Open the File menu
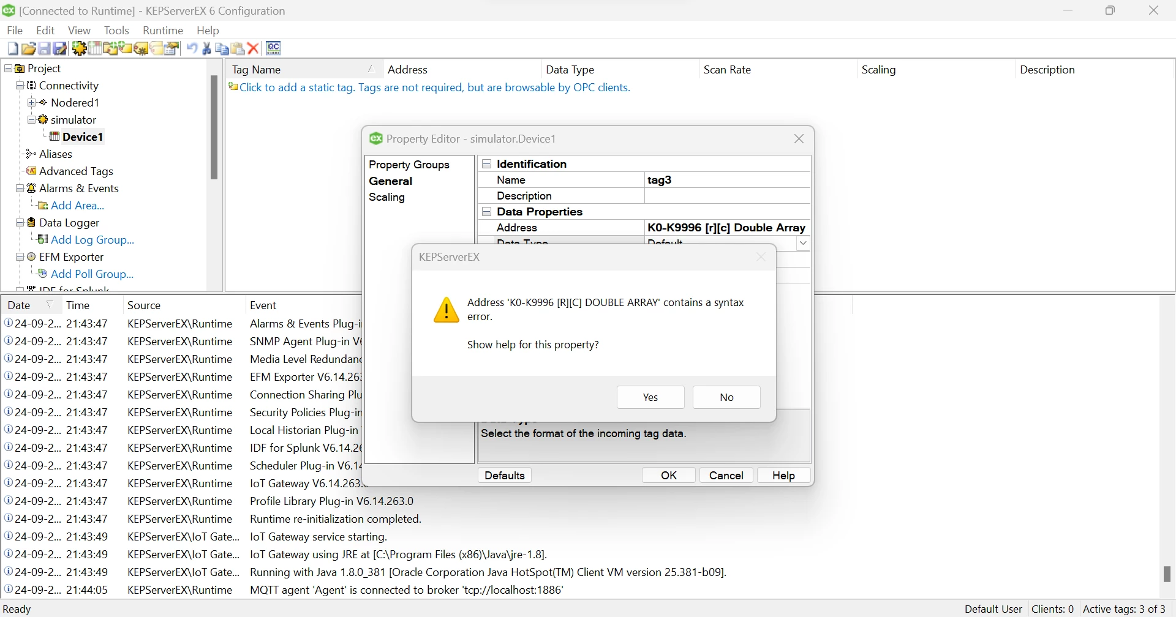1176x617 pixels. pyautogui.click(x=15, y=30)
